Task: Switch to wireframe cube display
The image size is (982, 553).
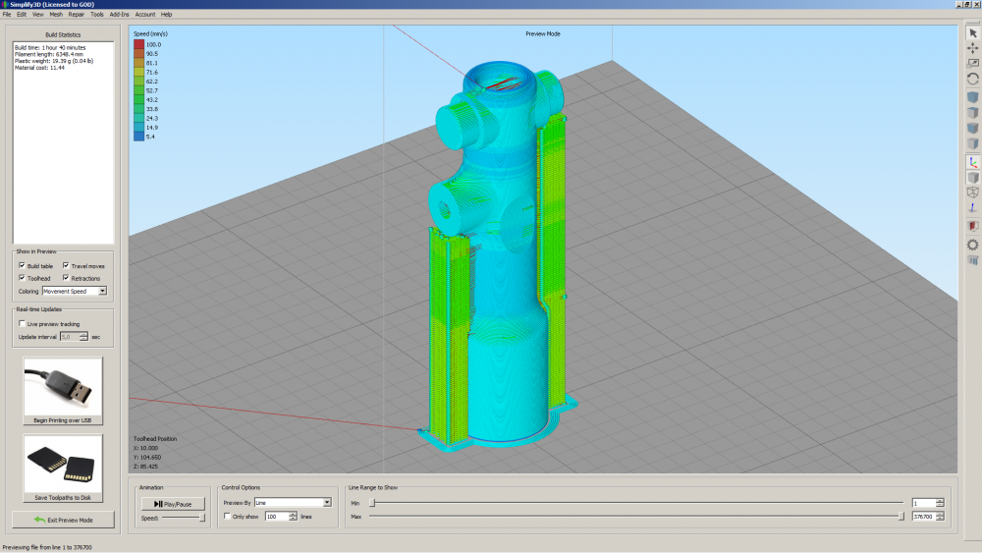Action: pos(973,193)
